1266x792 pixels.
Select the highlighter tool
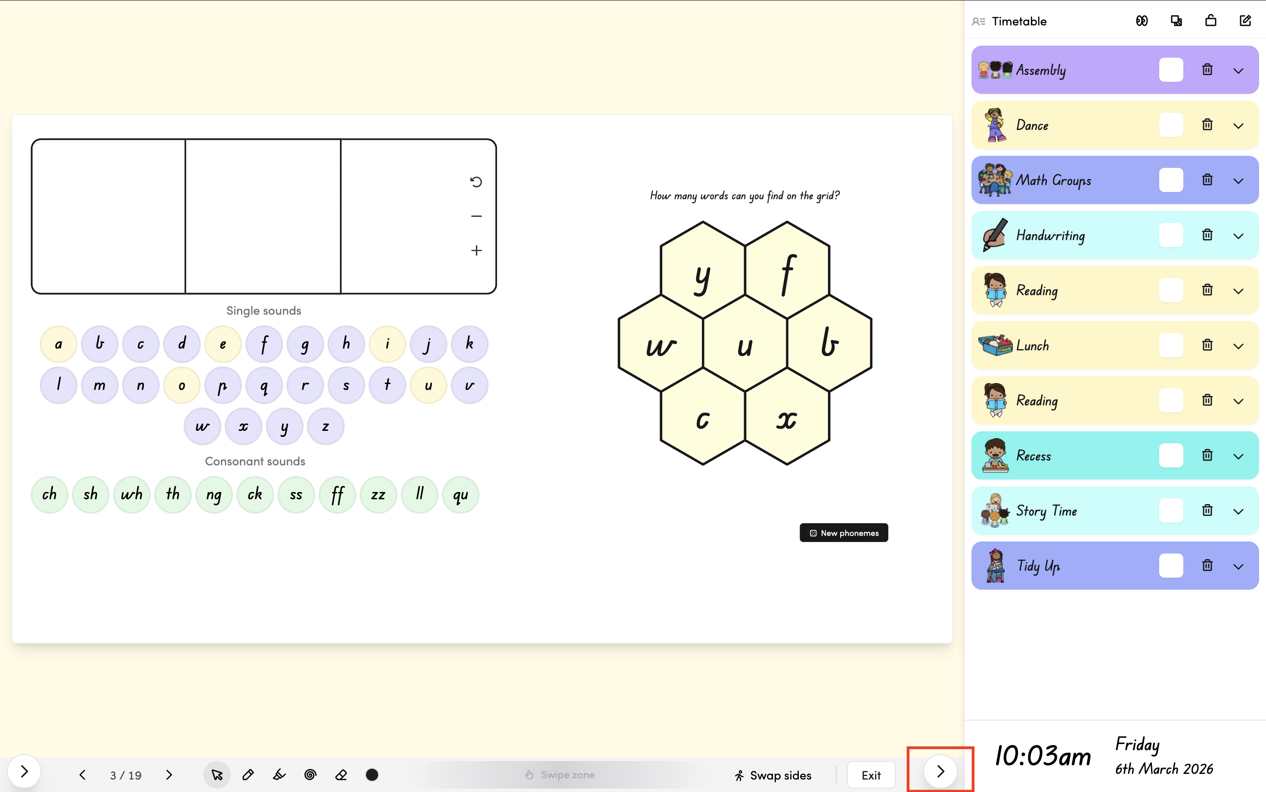pyautogui.click(x=279, y=775)
